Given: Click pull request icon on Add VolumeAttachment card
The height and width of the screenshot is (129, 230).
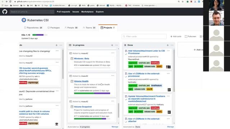Looking at the screenshot, I should point(126,51).
